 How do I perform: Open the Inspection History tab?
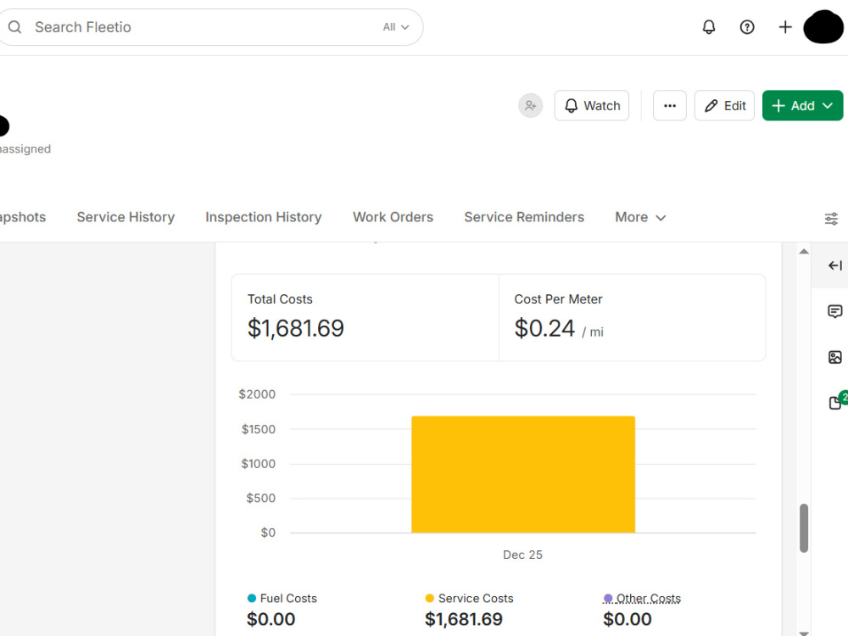pyautogui.click(x=264, y=217)
